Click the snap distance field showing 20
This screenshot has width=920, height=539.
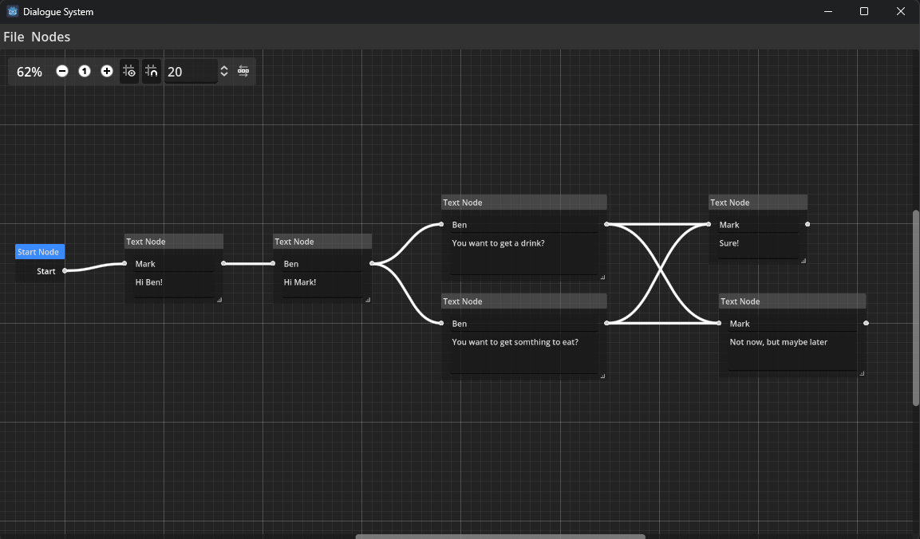click(x=190, y=72)
